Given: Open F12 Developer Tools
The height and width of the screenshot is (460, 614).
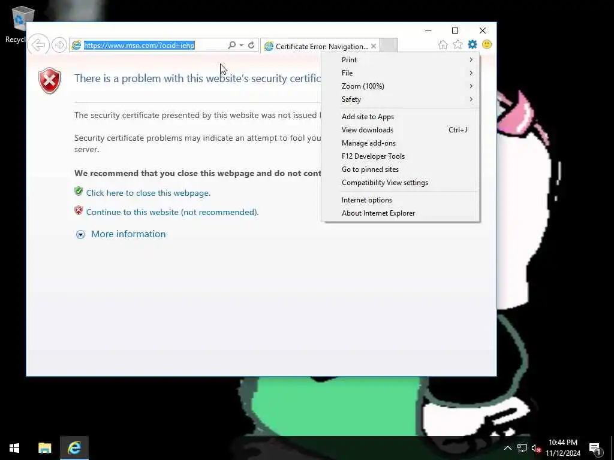Looking at the screenshot, I should pyautogui.click(x=400, y=156).
